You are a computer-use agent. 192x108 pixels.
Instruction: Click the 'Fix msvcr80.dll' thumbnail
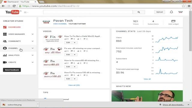tap(53, 63)
